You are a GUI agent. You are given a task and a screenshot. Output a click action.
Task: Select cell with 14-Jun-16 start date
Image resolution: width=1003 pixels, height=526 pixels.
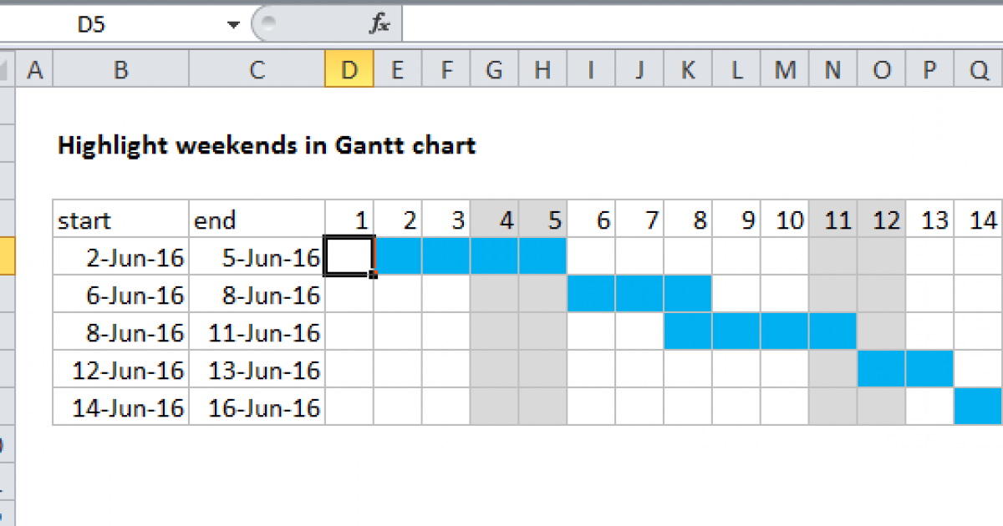121,408
